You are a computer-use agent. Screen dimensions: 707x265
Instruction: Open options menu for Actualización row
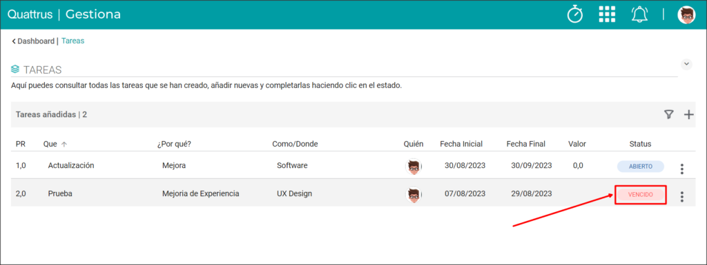point(681,169)
